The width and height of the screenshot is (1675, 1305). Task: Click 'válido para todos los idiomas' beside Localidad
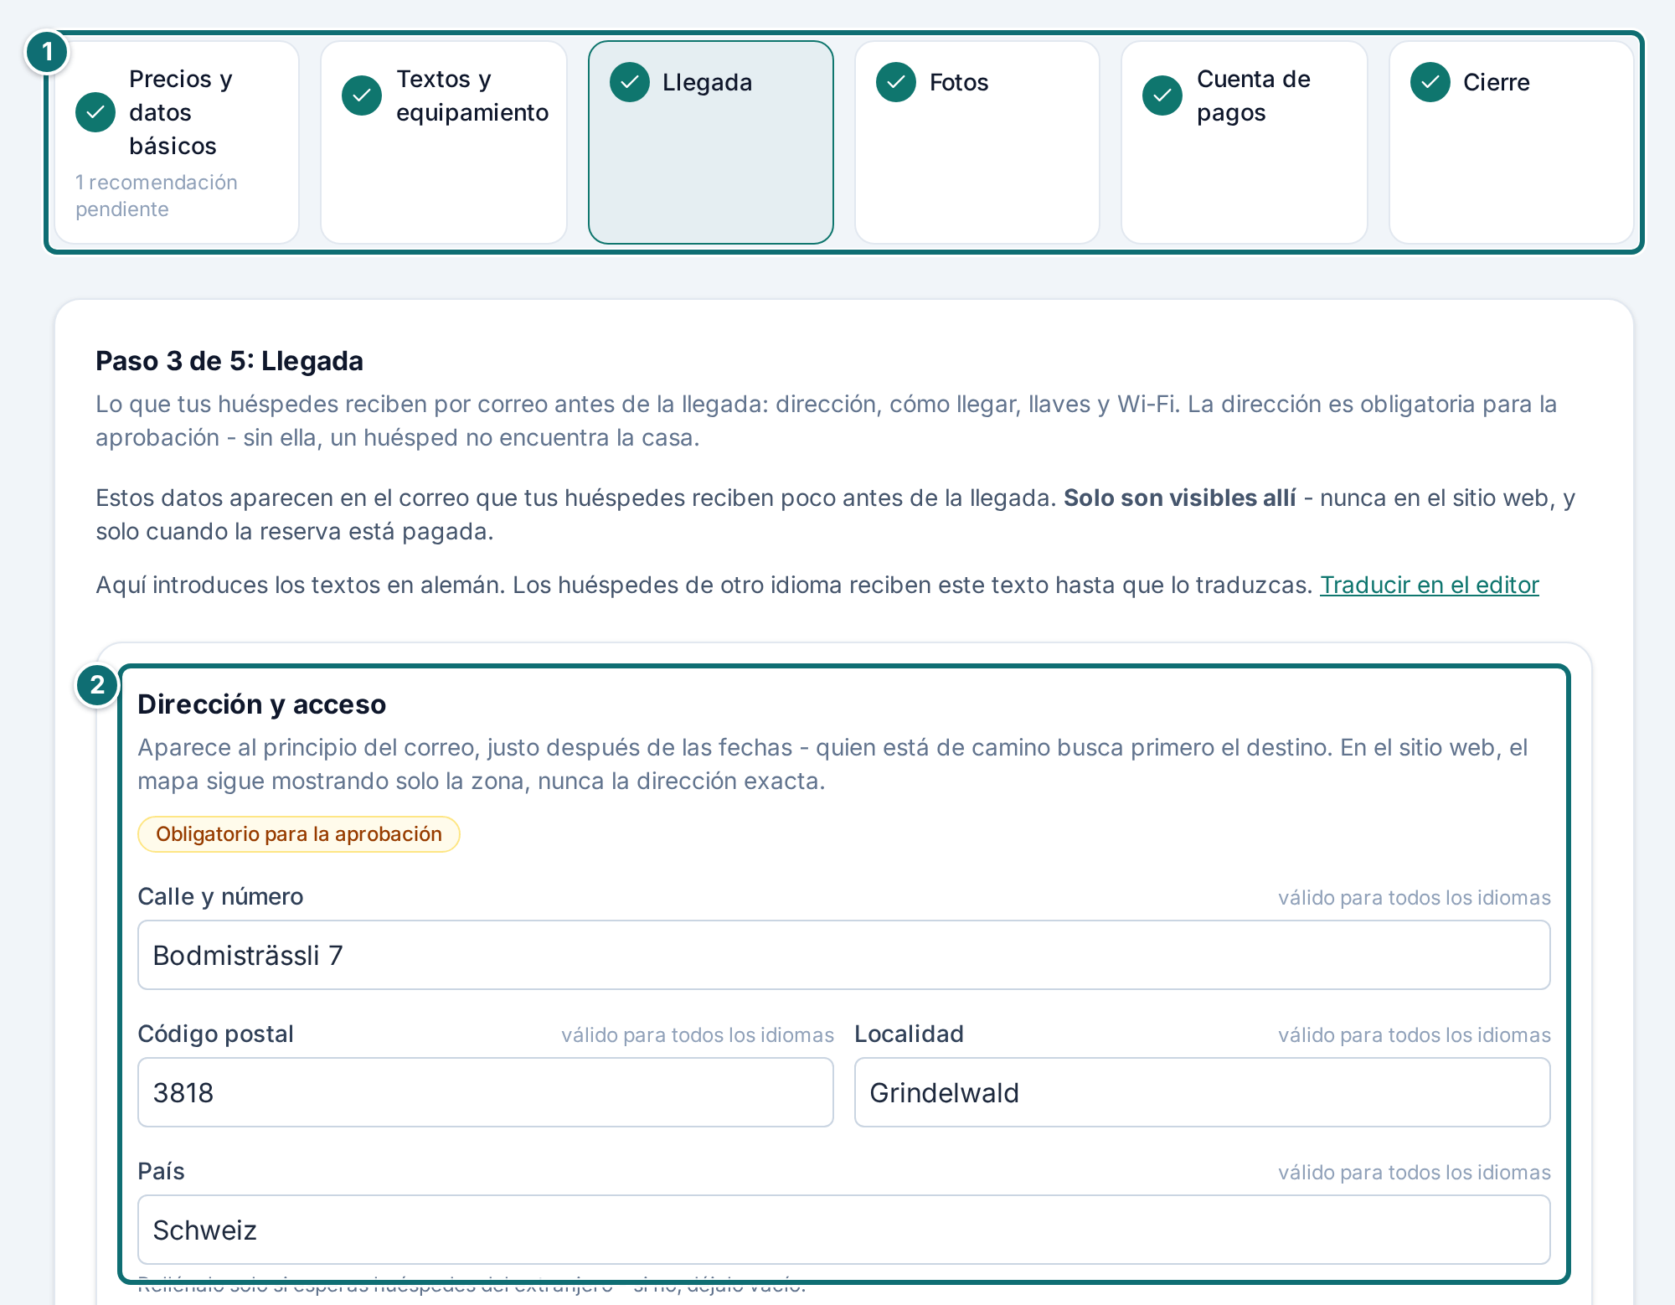pos(1415,1035)
